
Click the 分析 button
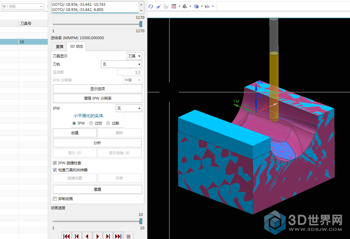click(97, 143)
